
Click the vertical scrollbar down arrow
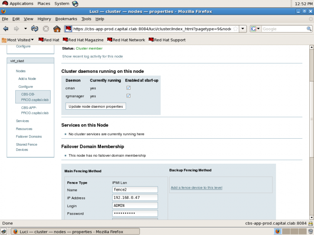coord(311,217)
